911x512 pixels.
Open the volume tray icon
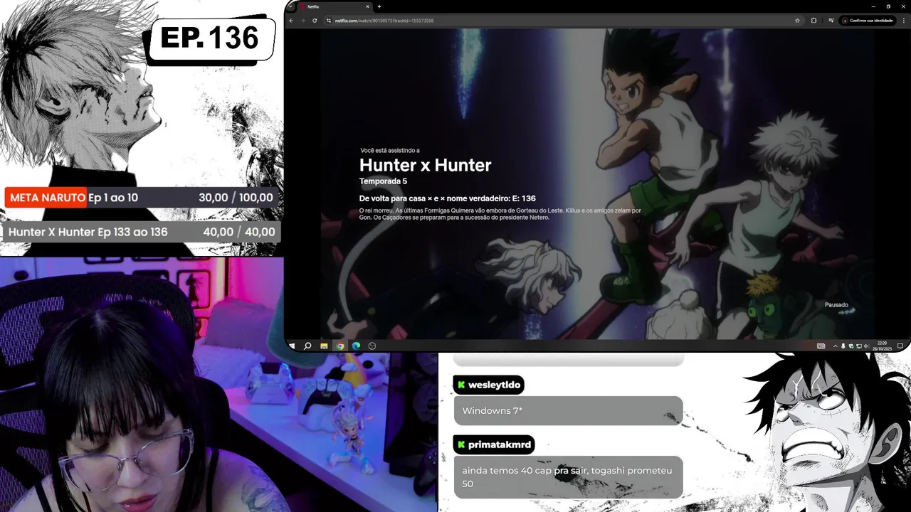click(866, 346)
